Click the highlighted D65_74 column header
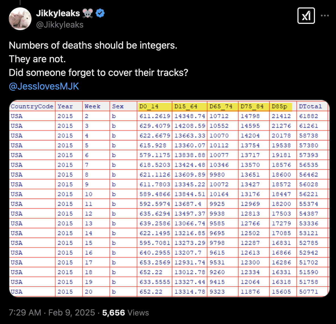The width and height of the screenshot is (336, 324). point(221,106)
